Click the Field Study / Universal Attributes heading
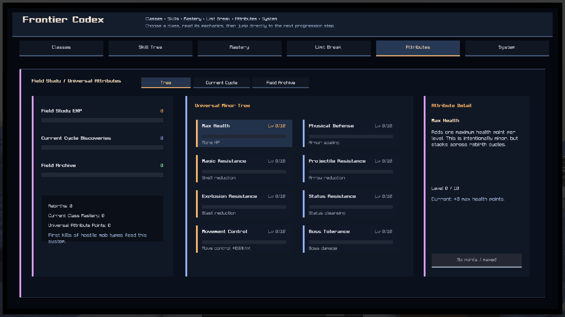 [x=76, y=81]
